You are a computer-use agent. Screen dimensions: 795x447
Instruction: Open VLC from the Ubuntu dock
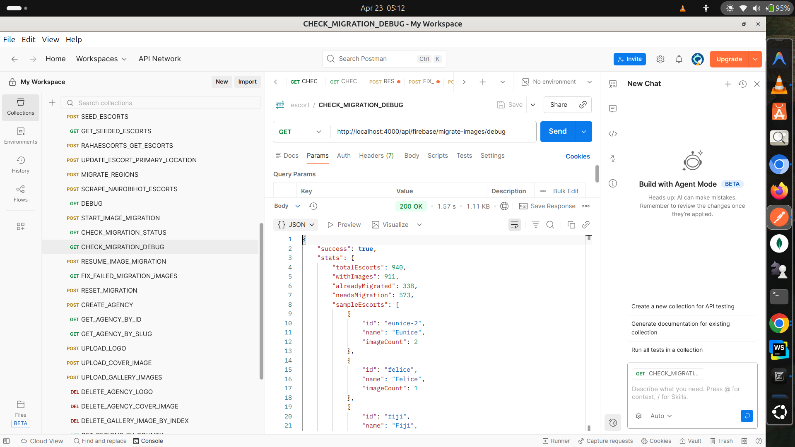(779, 85)
